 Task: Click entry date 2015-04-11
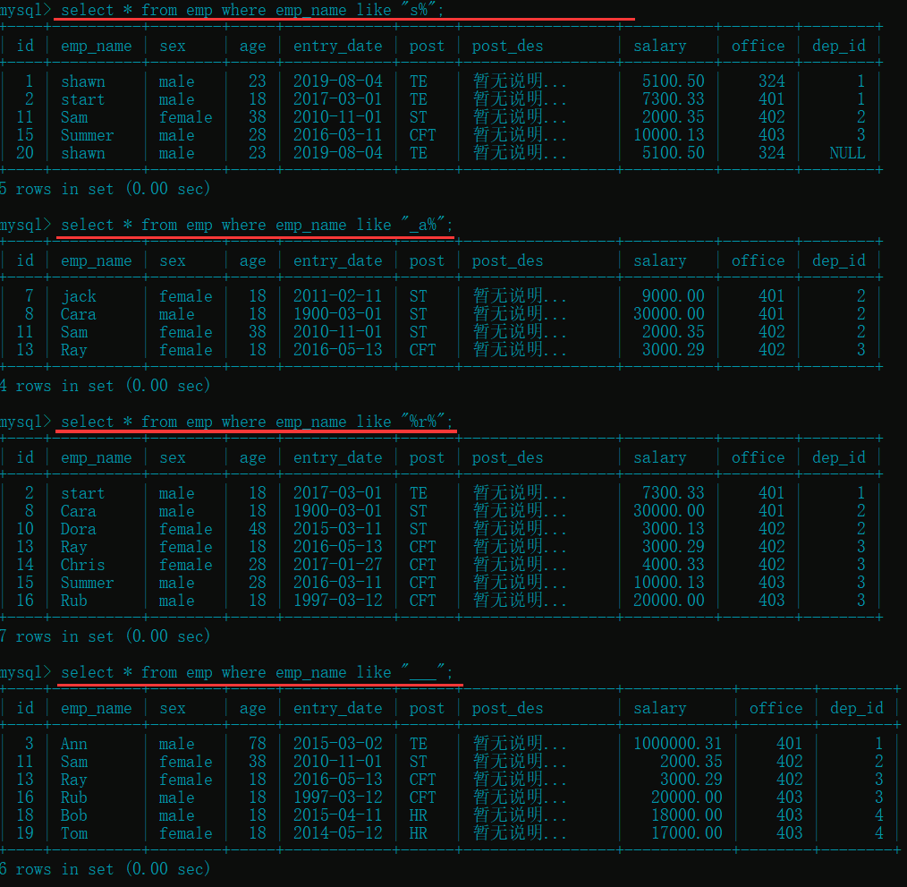click(x=338, y=815)
